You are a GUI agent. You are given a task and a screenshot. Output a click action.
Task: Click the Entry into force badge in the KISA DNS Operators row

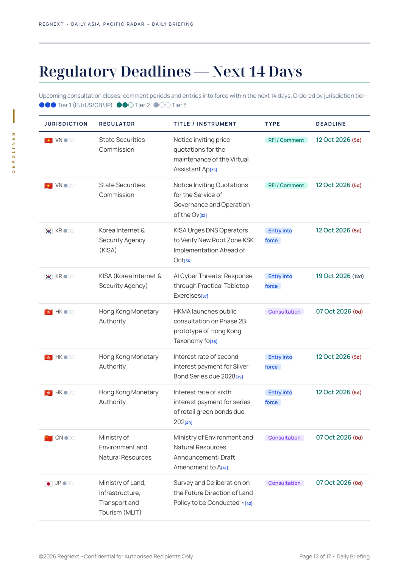(x=279, y=235)
